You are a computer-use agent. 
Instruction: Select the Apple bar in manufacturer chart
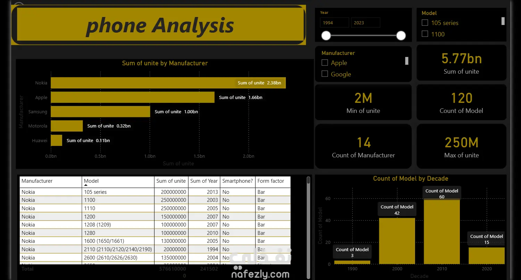point(133,97)
